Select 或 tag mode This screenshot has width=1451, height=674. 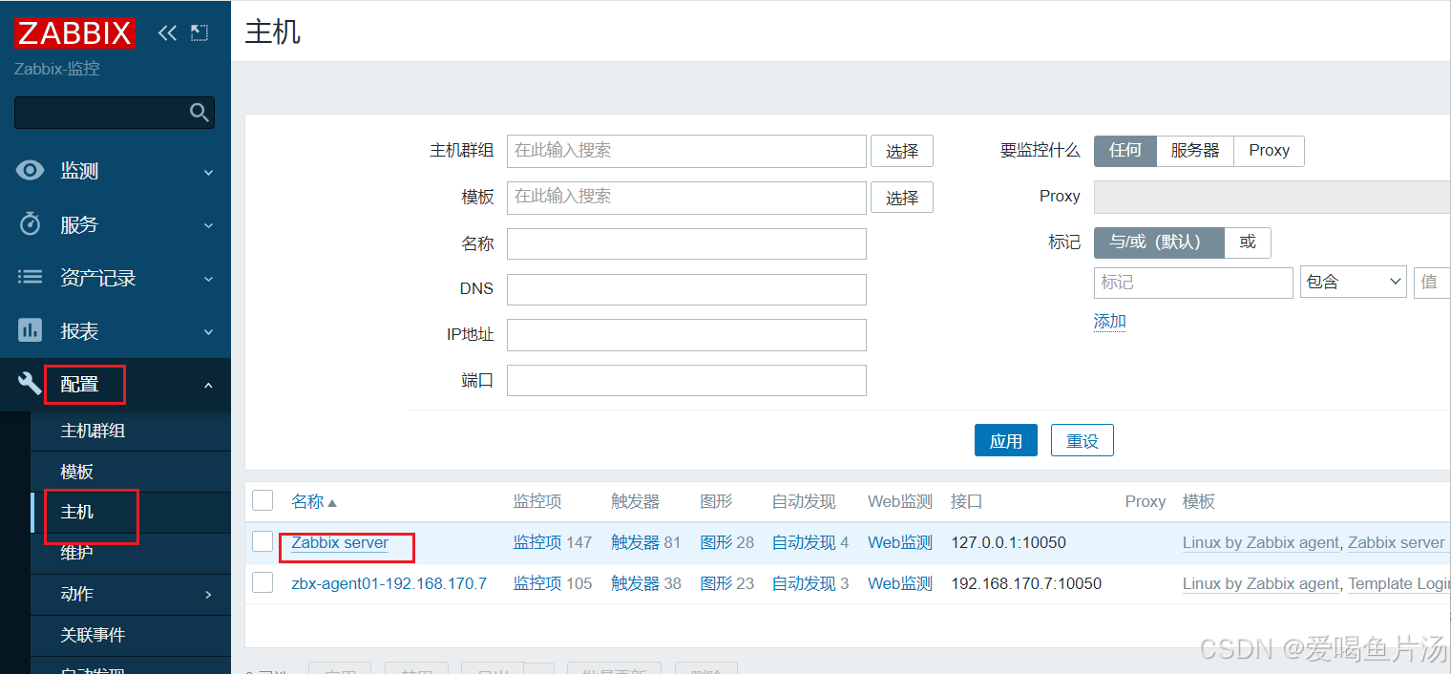pyautogui.click(x=1248, y=242)
